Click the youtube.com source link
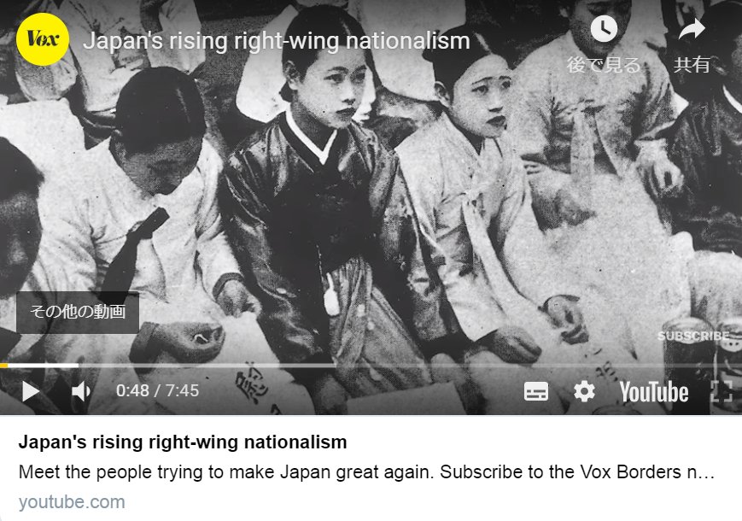Screen dimensions: 742x521 (x=72, y=502)
